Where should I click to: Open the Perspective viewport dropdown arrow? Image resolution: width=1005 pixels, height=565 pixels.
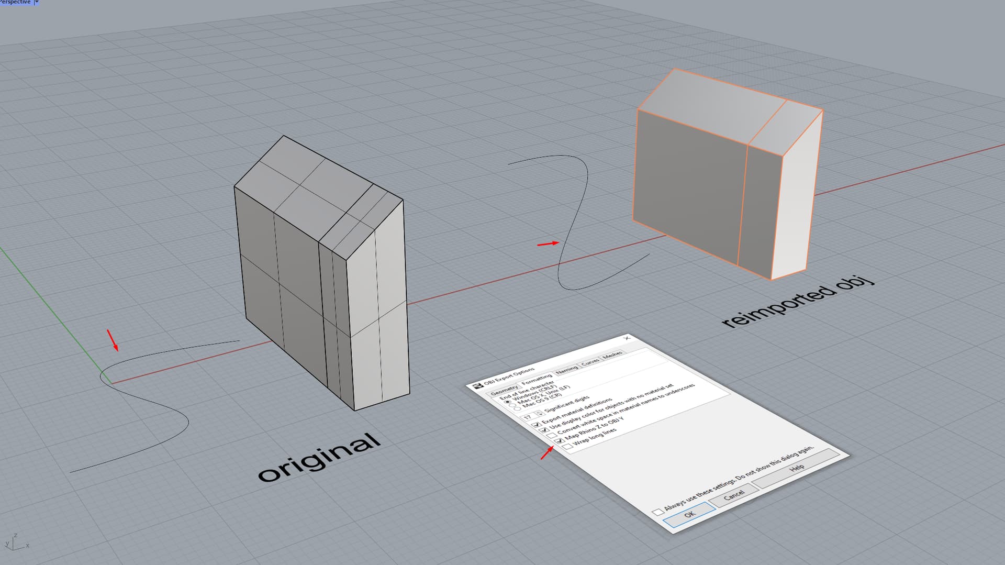click(x=37, y=2)
